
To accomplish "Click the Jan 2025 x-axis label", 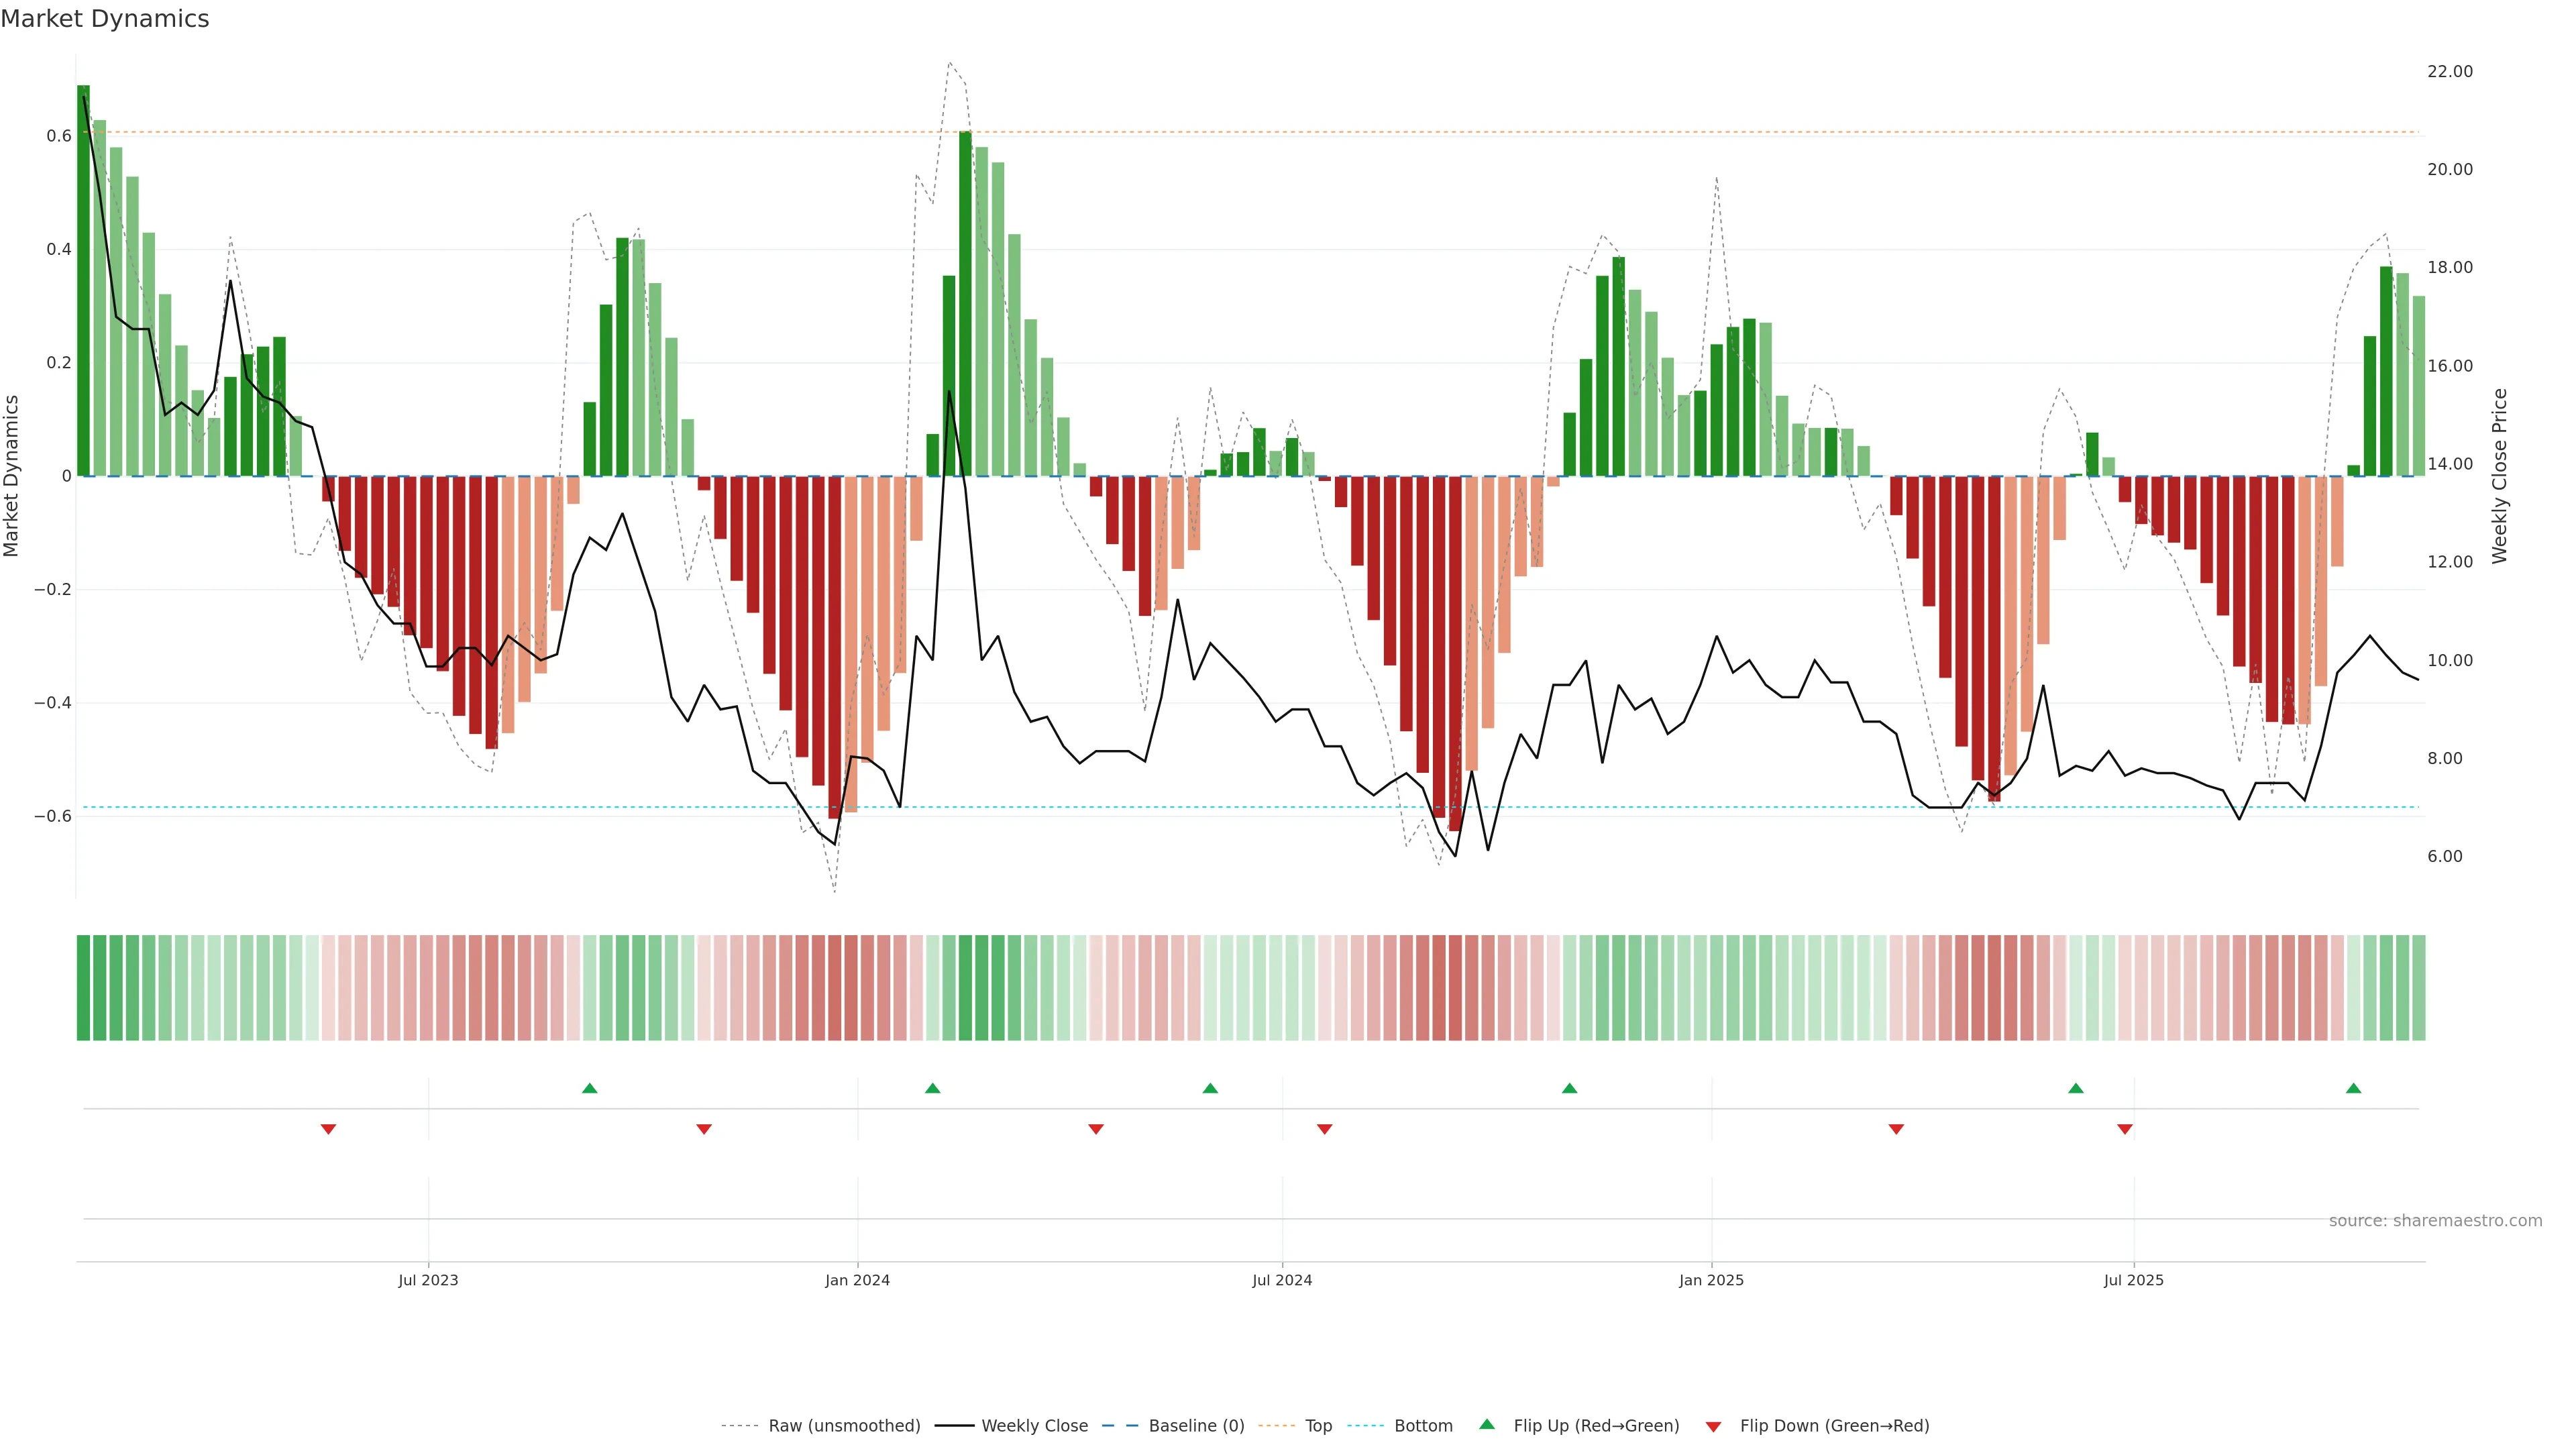I will tap(1711, 1280).
